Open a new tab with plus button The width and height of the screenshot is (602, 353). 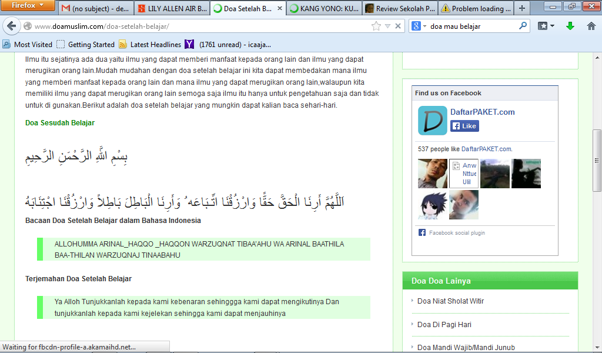tap(522, 8)
